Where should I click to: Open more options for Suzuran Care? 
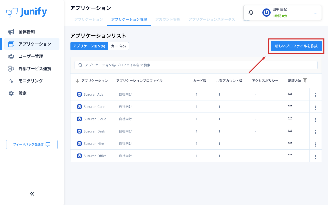315,108
